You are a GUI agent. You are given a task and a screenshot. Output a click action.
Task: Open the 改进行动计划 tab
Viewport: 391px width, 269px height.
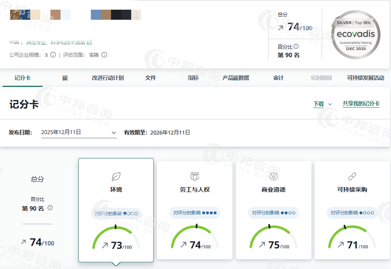tap(108, 78)
